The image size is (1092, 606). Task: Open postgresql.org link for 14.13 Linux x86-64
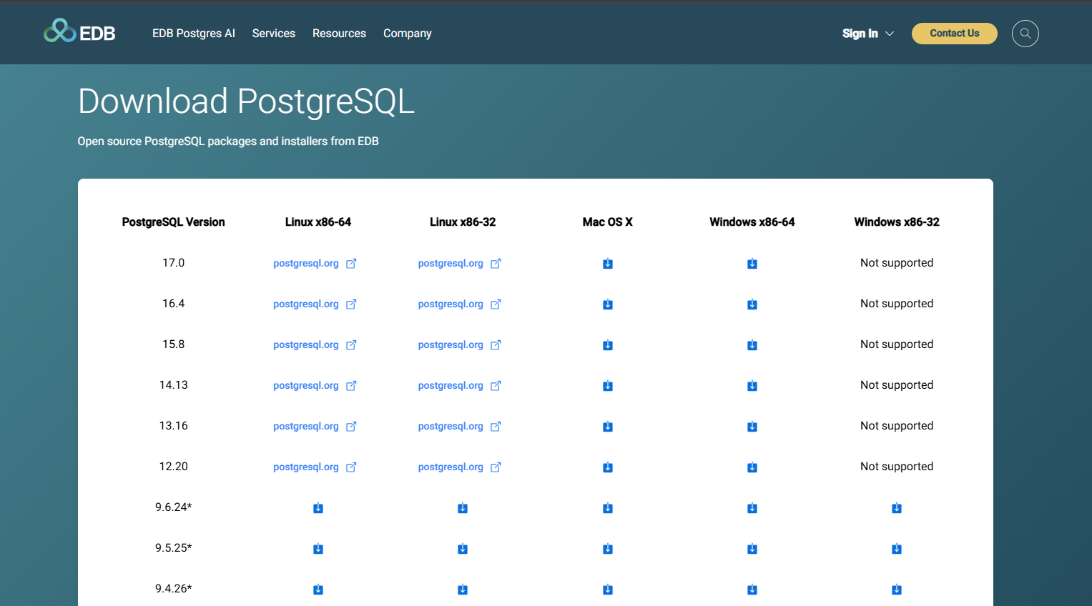[x=315, y=386]
